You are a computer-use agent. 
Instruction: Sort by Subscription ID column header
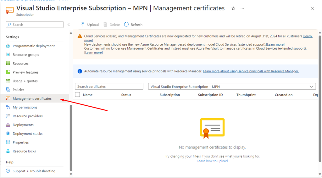[x=210, y=95]
